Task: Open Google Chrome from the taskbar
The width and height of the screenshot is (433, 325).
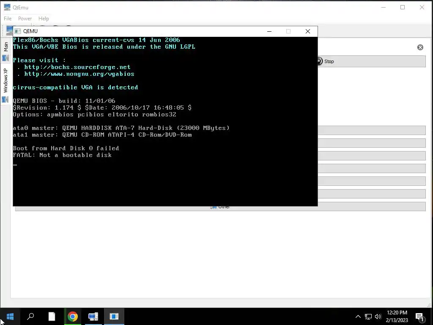Action: pos(73,317)
